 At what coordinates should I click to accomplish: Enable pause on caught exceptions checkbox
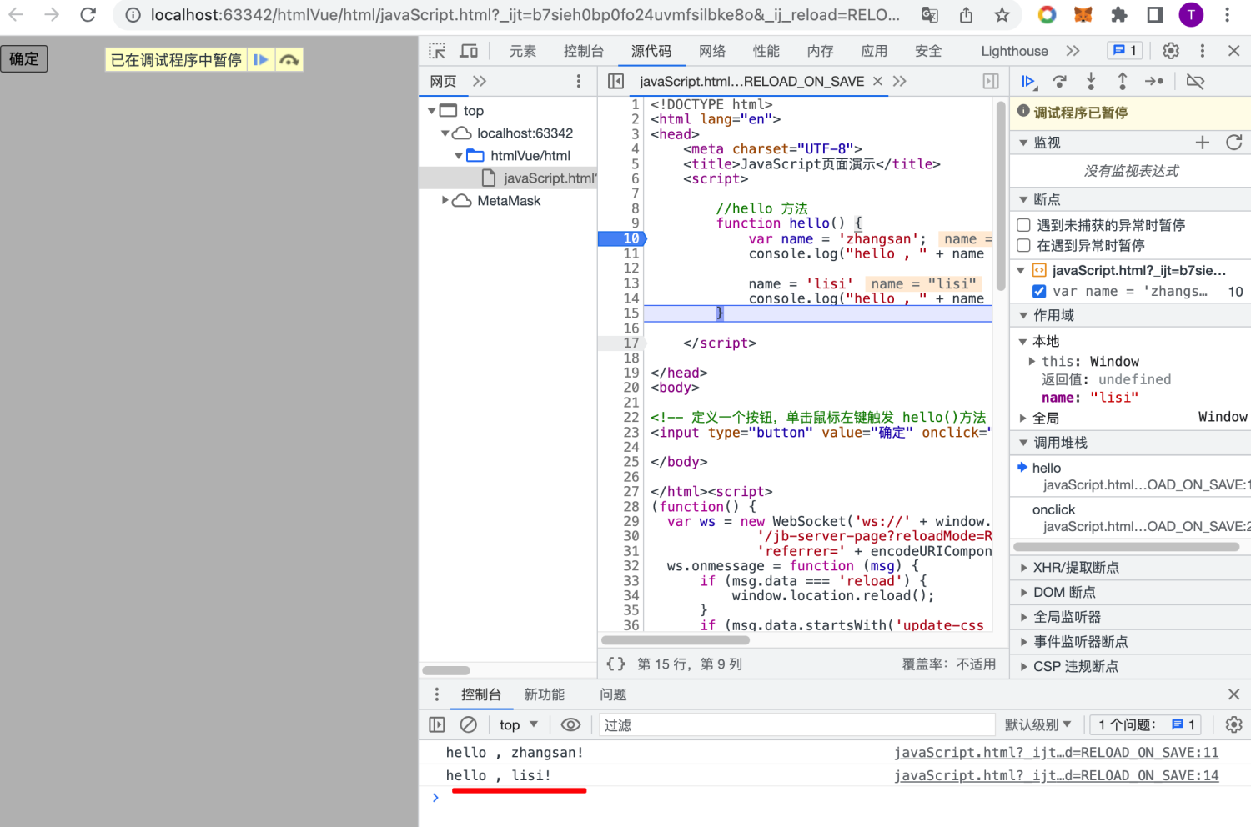click(1023, 245)
